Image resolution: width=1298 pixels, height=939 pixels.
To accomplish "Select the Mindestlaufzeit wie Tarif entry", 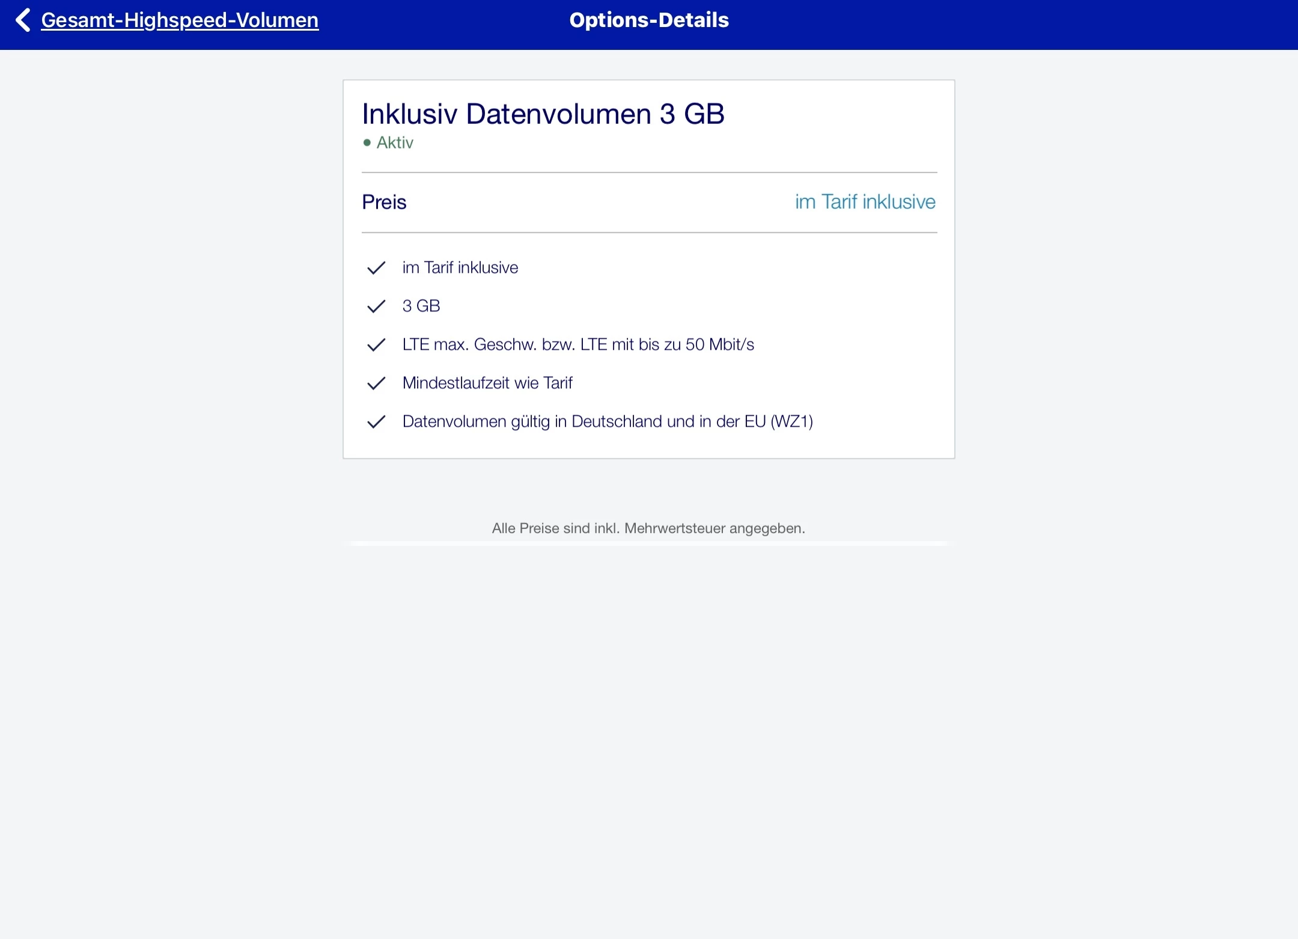I will [487, 383].
